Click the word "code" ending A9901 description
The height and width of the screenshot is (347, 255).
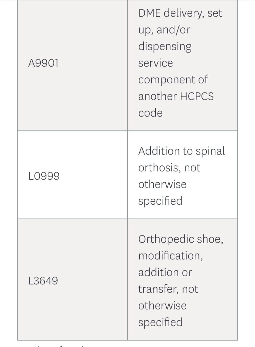click(150, 113)
